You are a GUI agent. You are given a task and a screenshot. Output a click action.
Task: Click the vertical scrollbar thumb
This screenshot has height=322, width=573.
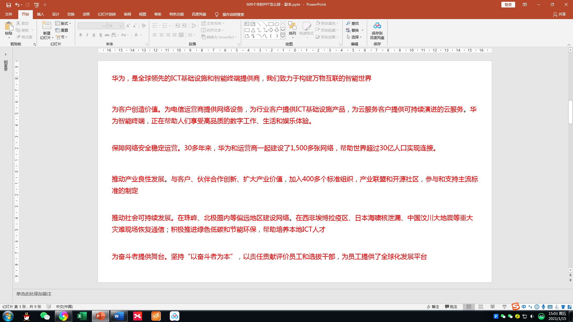click(570, 112)
